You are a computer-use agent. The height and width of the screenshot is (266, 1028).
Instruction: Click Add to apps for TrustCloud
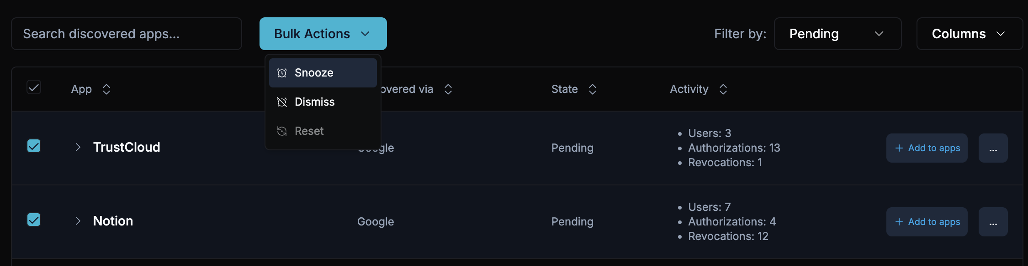click(927, 148)
